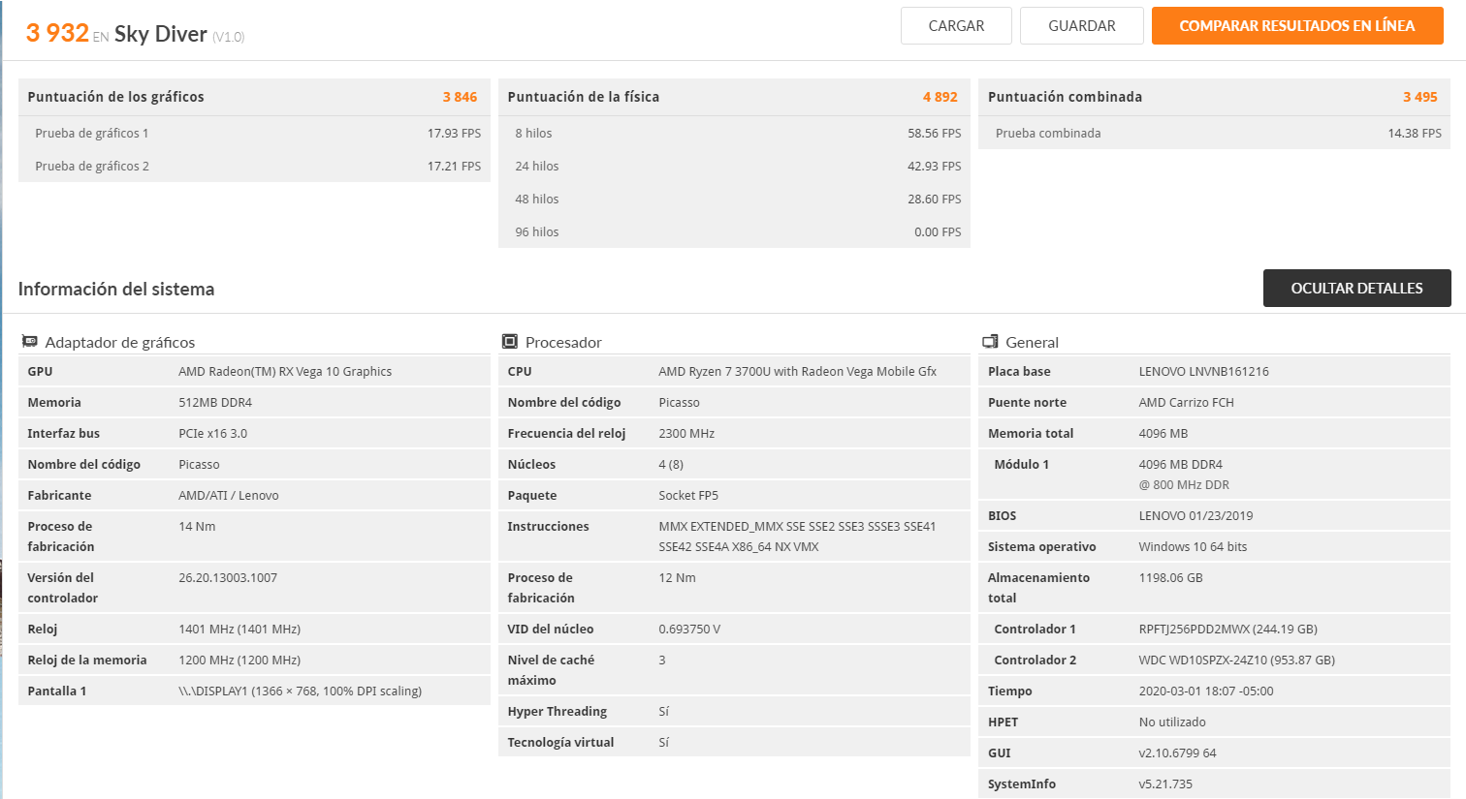Image resolution: width=1466 pixels, height=799 pixels.
Task: Select drive RPFTJ256PDD2MWX (244.19 GB)
Action: point(1227,630)
